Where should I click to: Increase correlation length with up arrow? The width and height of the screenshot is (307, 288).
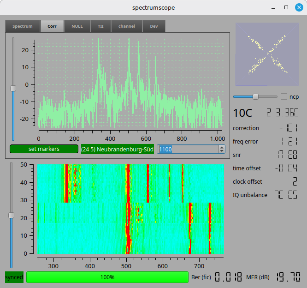[222, 147]
